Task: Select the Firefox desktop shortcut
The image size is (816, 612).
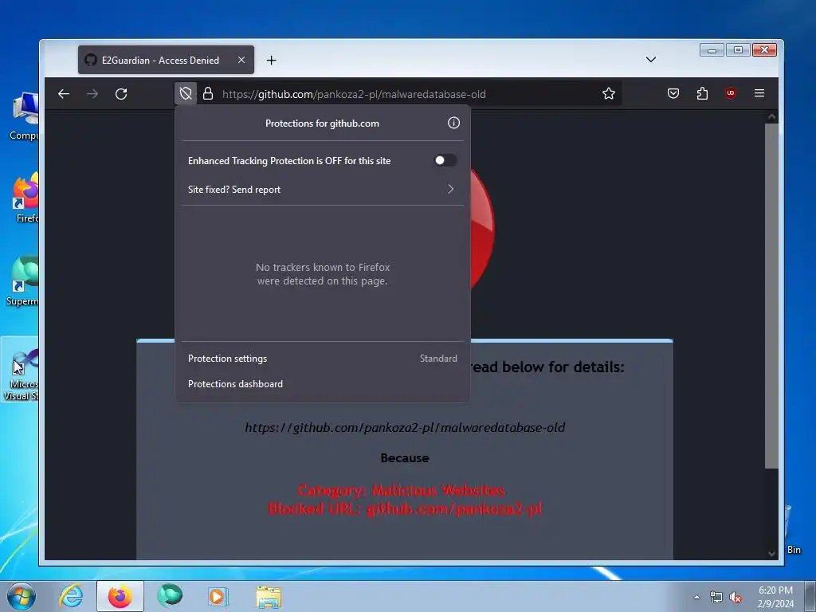Action: coord(25,198)
